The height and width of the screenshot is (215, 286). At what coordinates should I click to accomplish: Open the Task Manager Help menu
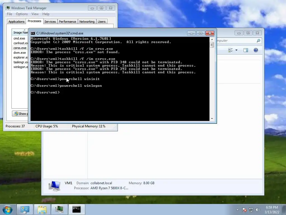click(46, 14)
